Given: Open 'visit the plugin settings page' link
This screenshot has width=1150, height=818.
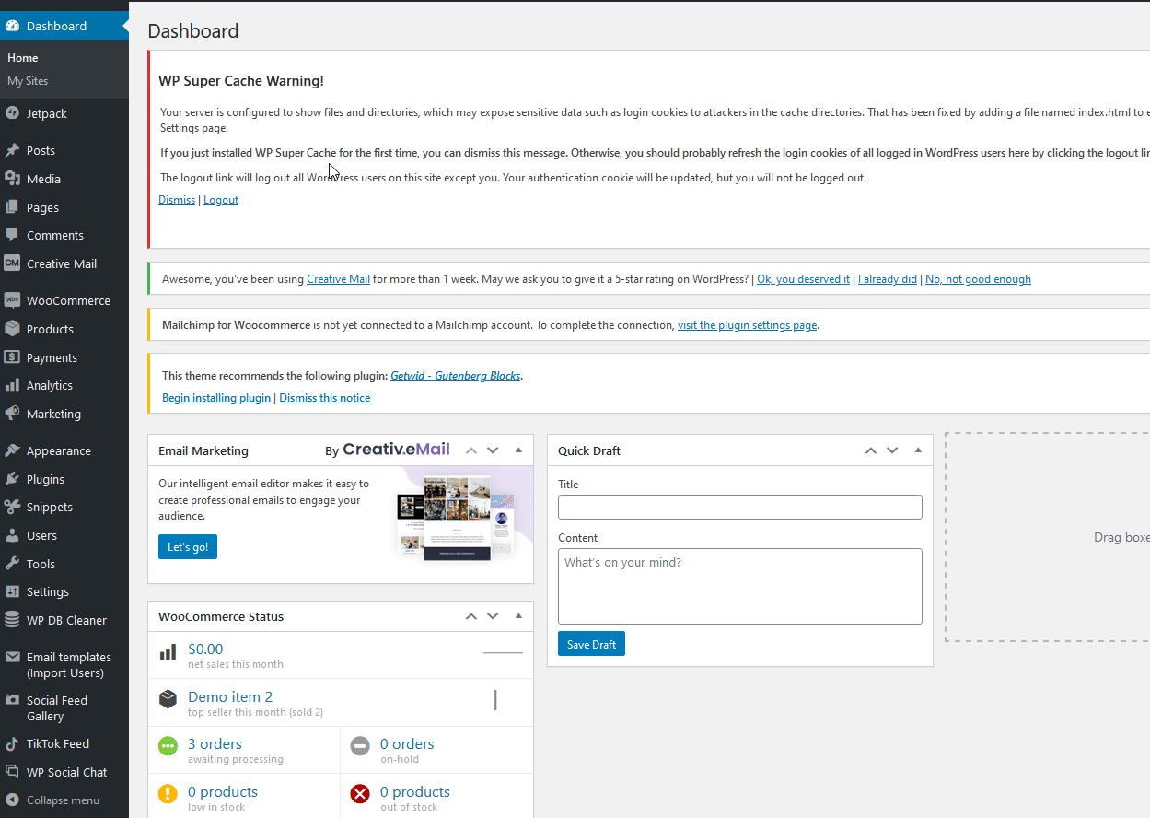Looking at the screenshot, I should [x=747, y=325].
